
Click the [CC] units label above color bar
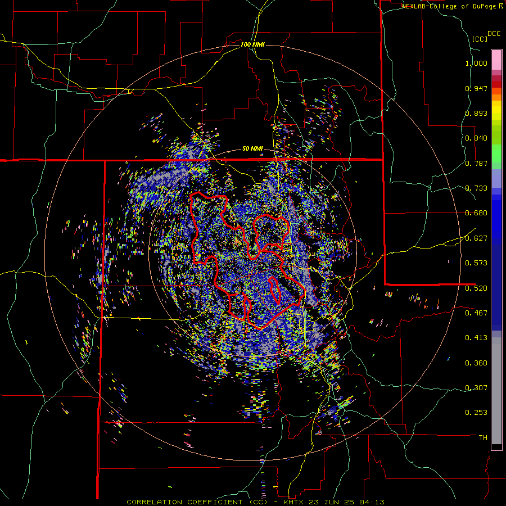(x=480, y=39)
